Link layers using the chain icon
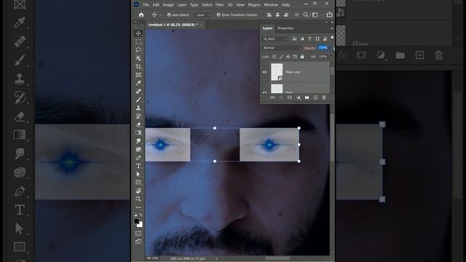The height and width of the screenshot is (262, 466). [x=272, y=98]
